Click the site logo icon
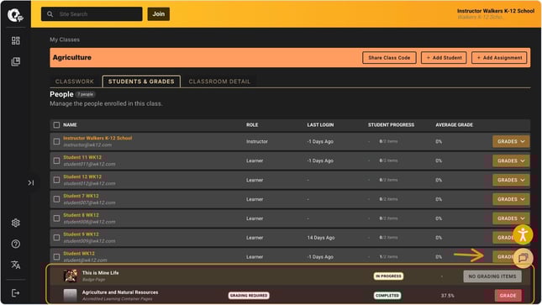542x305 pixels. (15, 15)
